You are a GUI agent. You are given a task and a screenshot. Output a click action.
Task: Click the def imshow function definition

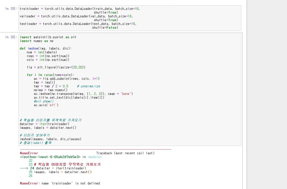(46, 49)
